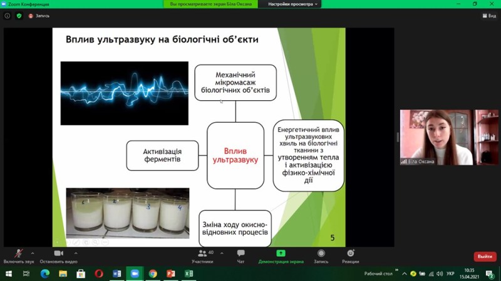501x281 pixels.
Task: Restore down the Zoom window
Action: point(475,4)
